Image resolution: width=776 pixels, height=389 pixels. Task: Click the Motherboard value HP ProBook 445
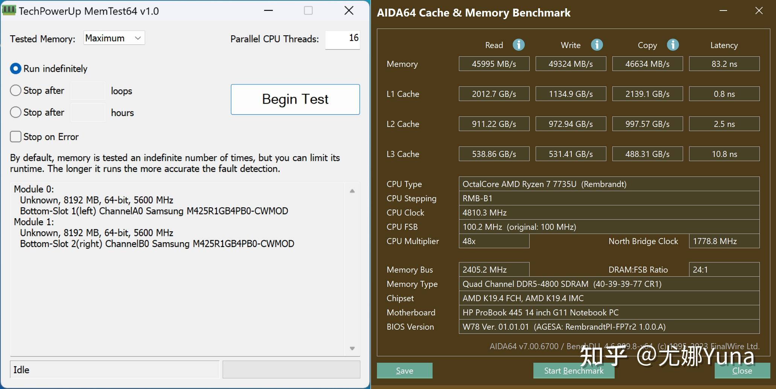609,312
